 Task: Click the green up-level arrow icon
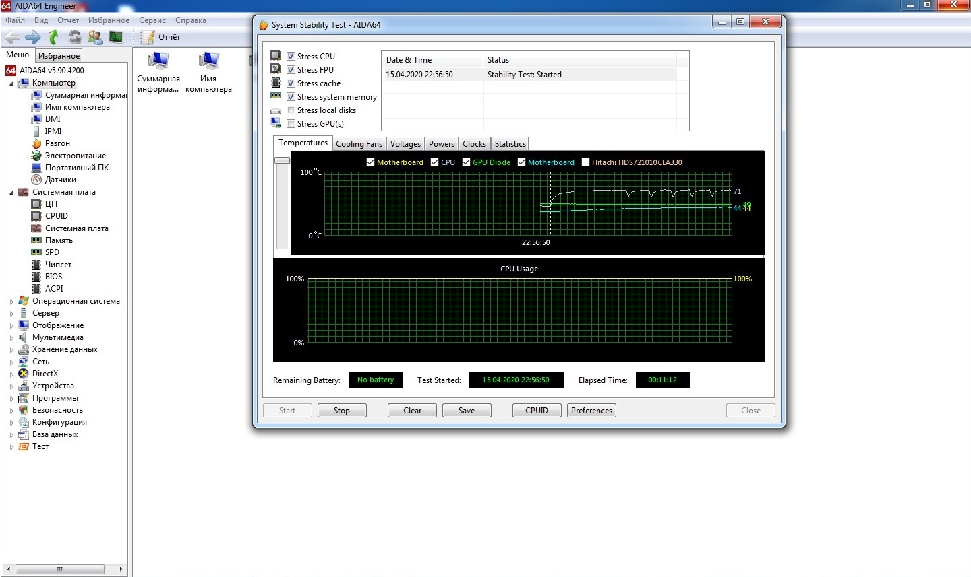tap(54, 37)
